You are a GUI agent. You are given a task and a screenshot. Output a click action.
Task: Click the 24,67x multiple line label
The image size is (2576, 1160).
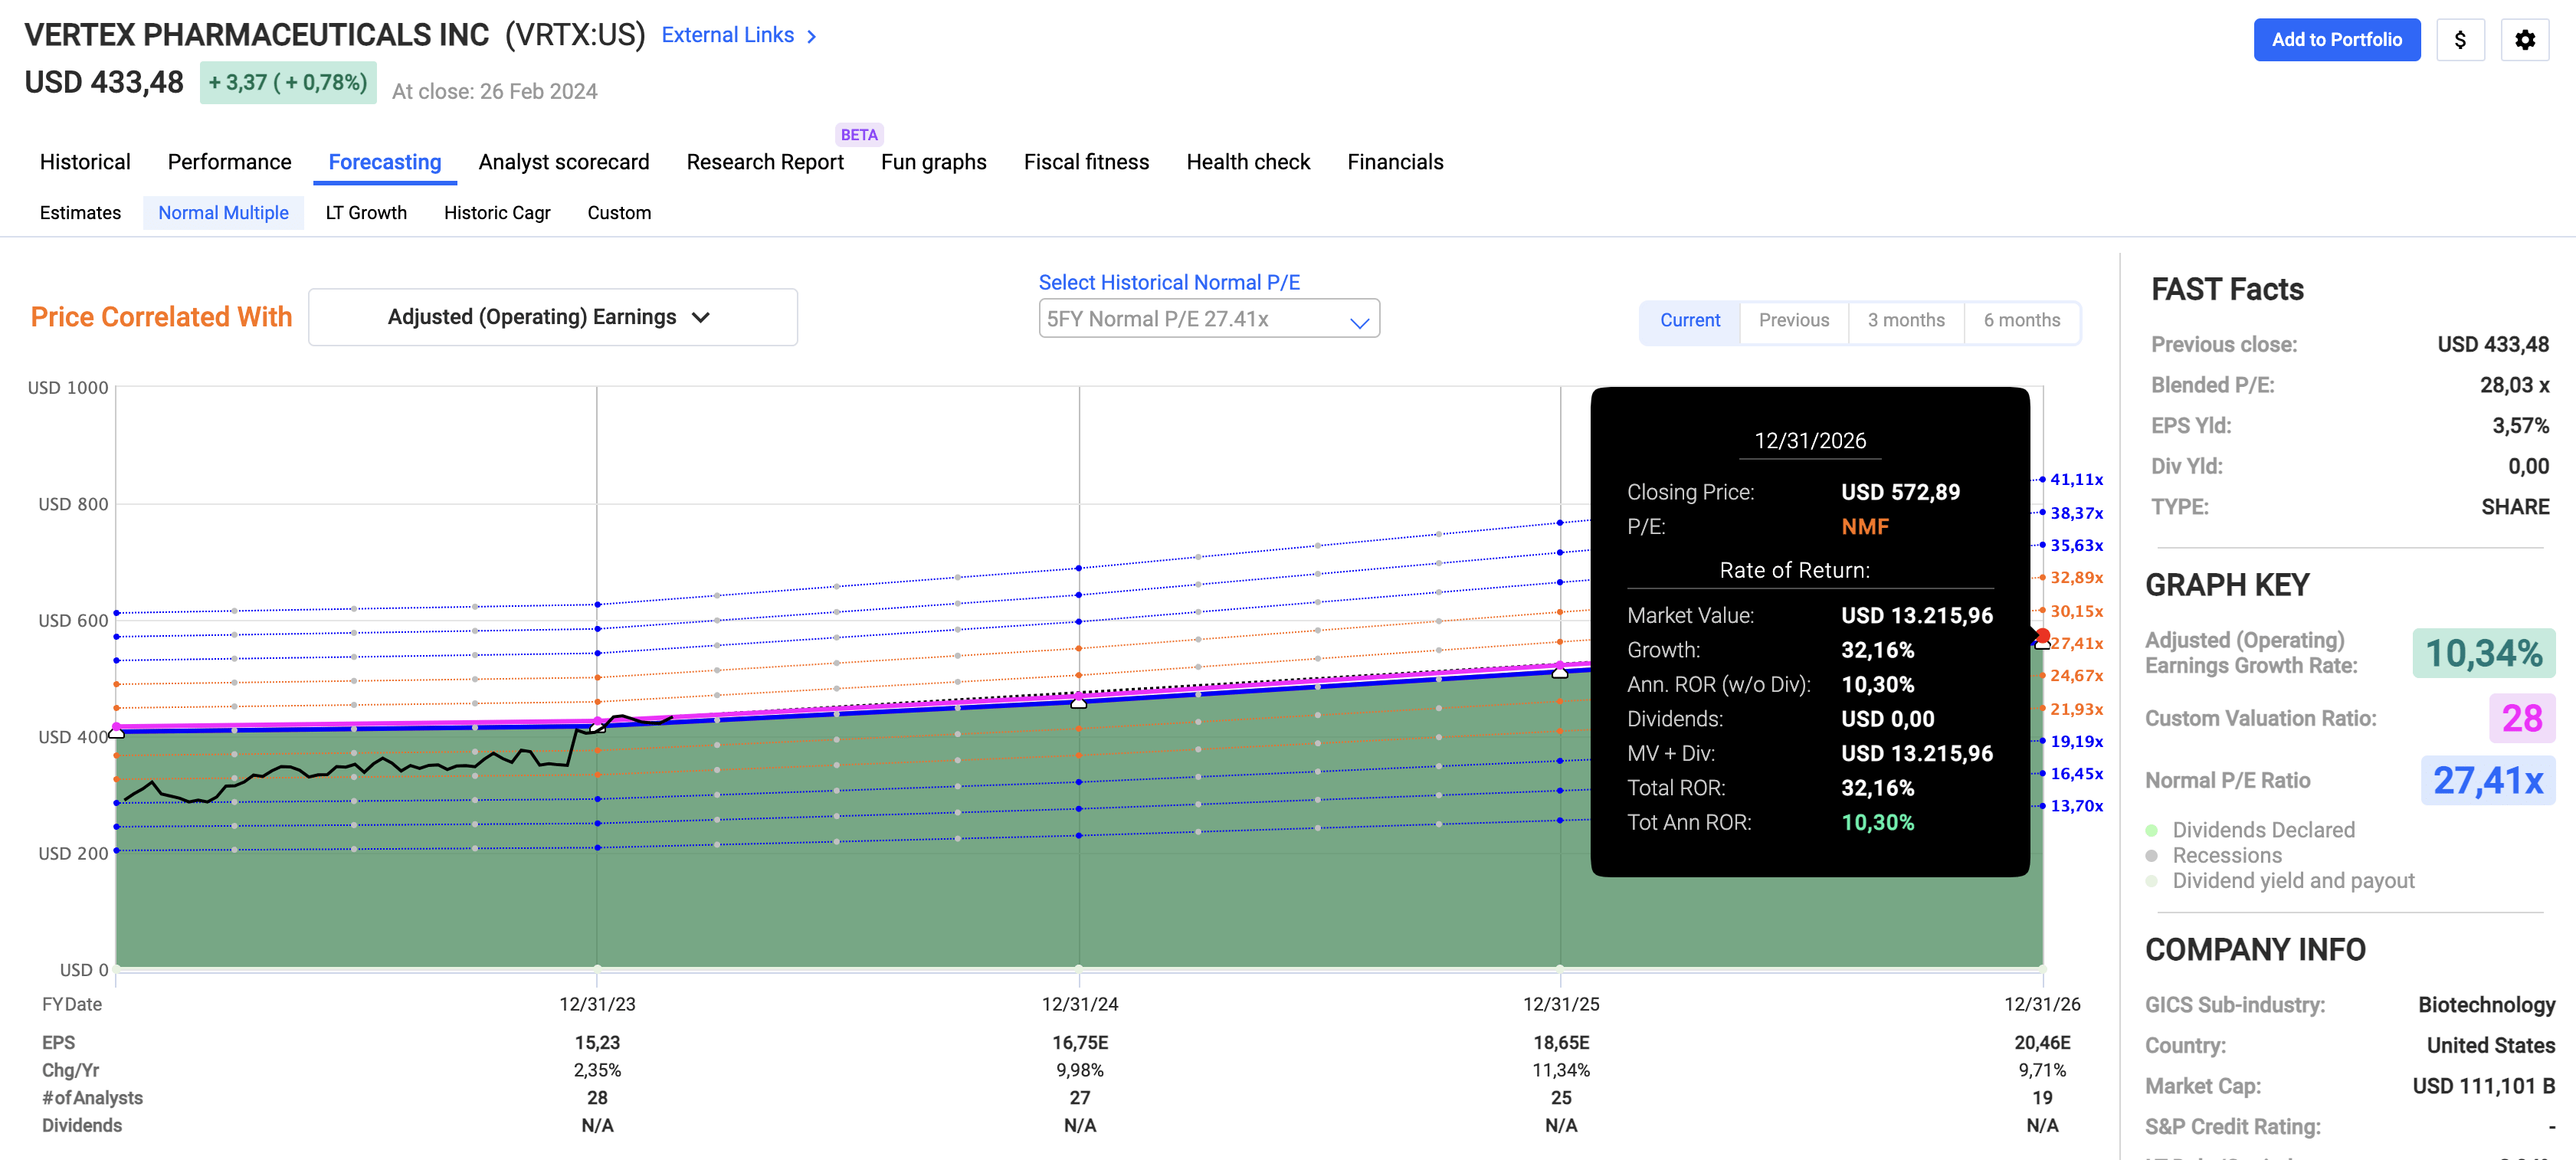(x=2077, y=676)
